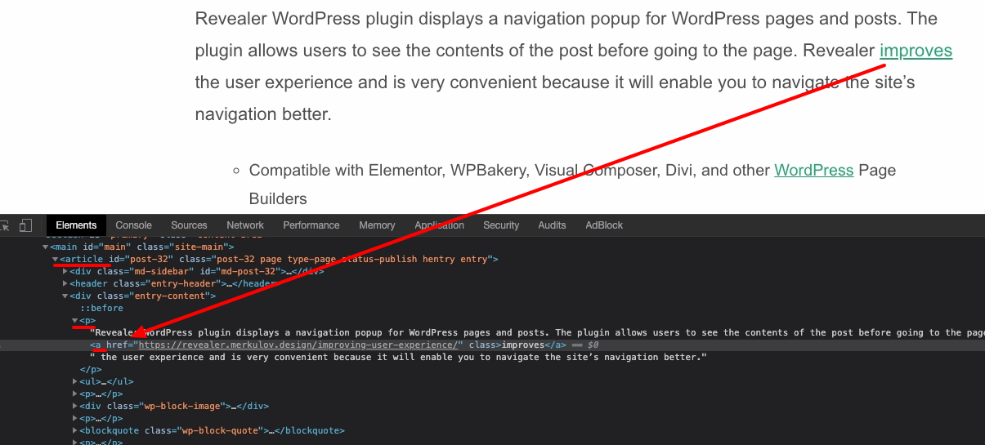Click the "improves" link in the paragraph
Image resolution: width=985 pixels, height=445 pixels.
click(916, 51)
